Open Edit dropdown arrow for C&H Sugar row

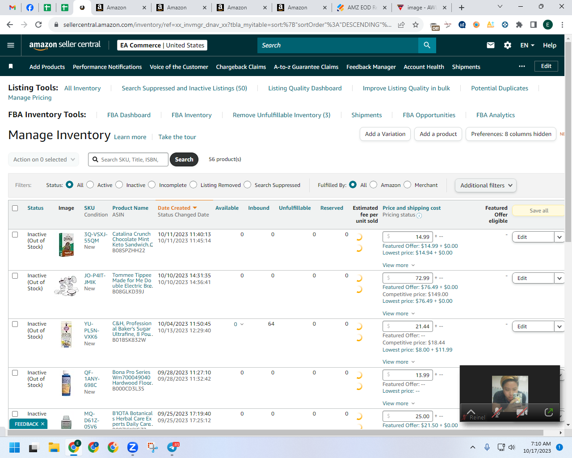(x=559, y=327)
